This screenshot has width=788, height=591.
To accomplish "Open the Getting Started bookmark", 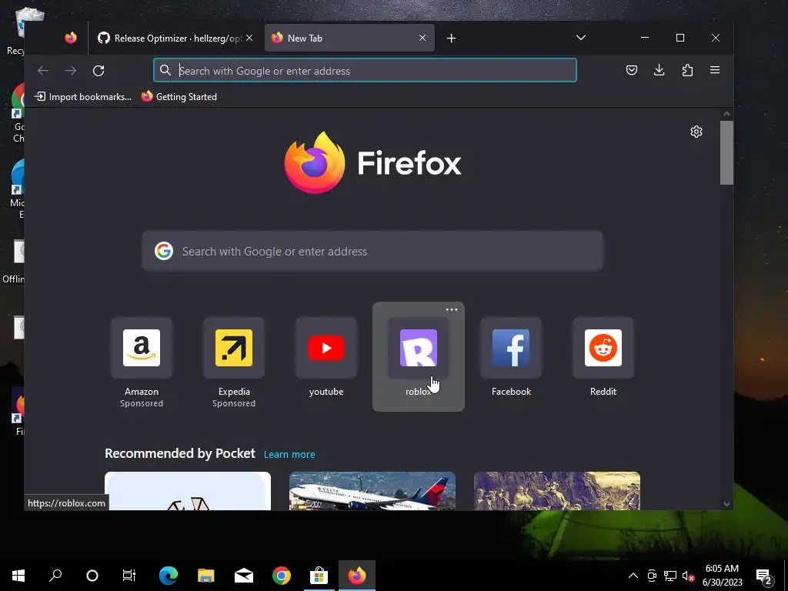I will (x=179, y=96).
